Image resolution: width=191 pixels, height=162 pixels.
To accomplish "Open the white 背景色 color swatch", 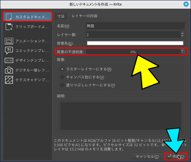I will click(135, 43).
